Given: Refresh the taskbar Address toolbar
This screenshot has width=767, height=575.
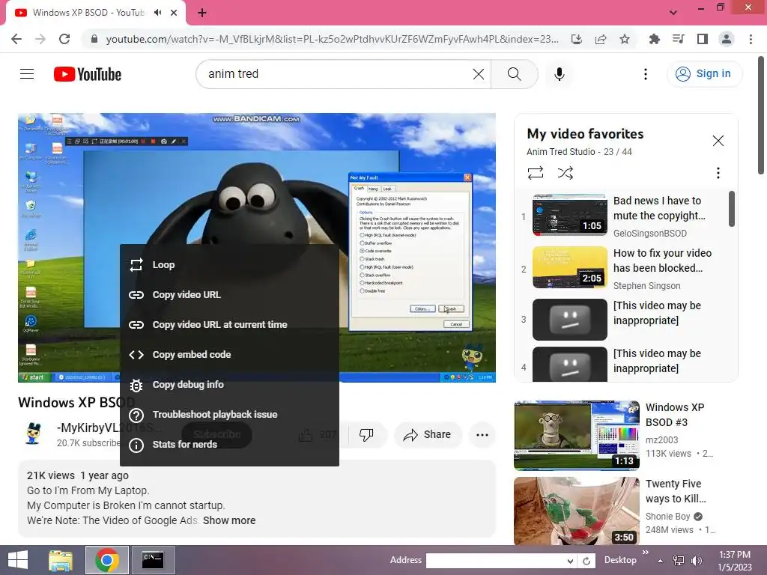Looking at the screenshot, I should pyautogui.click(x=586, y=561).
